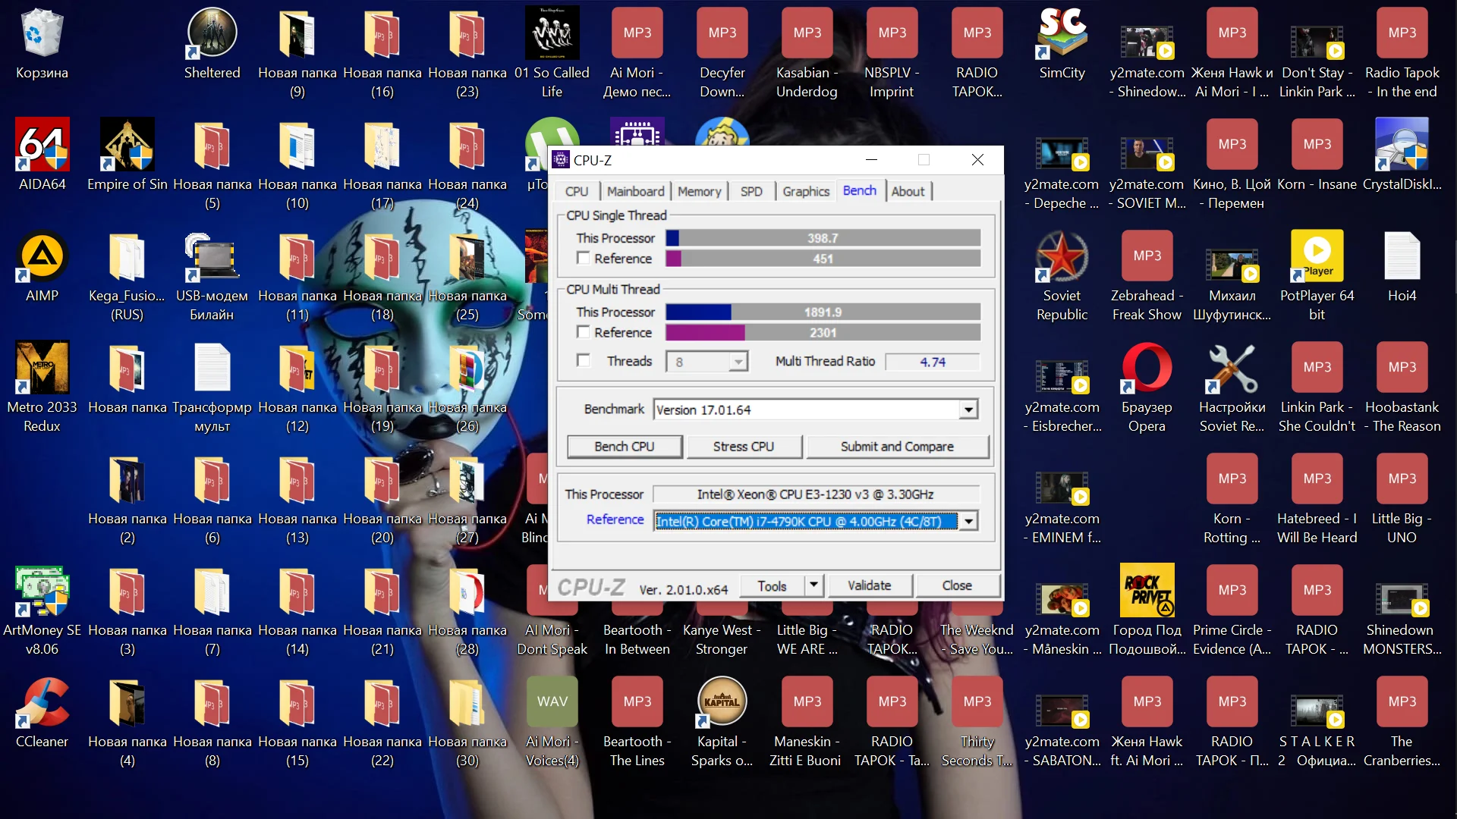Tick the Threads checkbox
1457x819 pixels.
tap(584, 361)
